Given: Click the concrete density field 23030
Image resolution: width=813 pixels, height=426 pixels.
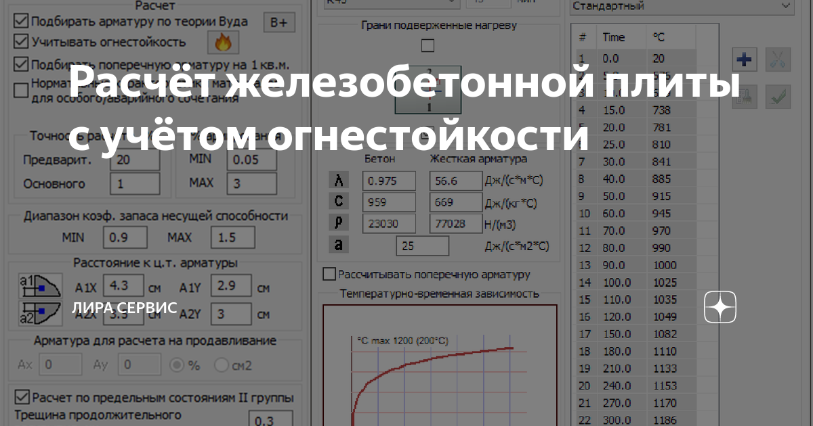Looking at the screenshot, I should pyautogui.click(x=390, y=223).
